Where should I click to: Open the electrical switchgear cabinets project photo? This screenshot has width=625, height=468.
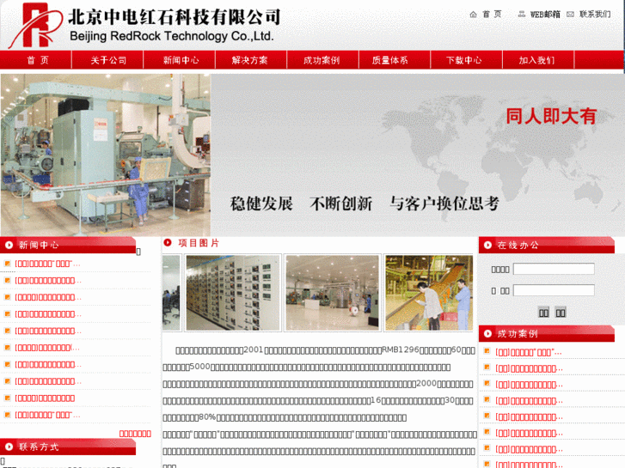pyautogui.click(x=233, y=293)
